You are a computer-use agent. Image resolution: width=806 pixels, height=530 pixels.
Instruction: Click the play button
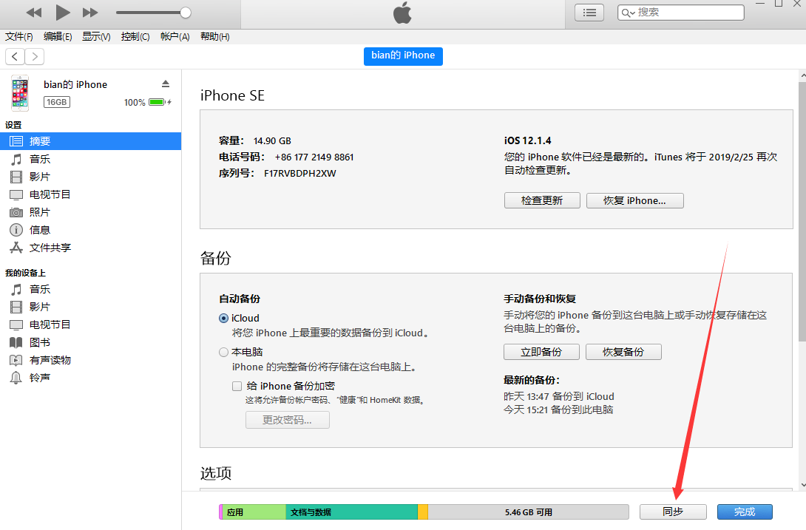point(63,13)
